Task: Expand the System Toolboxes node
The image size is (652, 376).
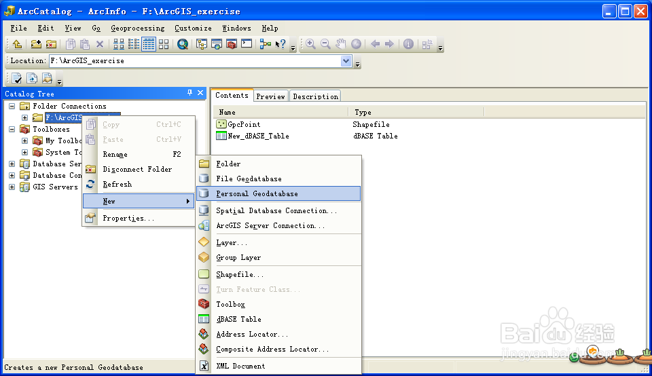Action: (x=25, y=153)
